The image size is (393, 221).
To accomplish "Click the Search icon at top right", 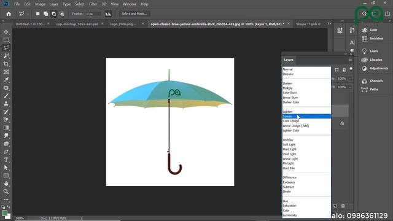I will point(364,14).
